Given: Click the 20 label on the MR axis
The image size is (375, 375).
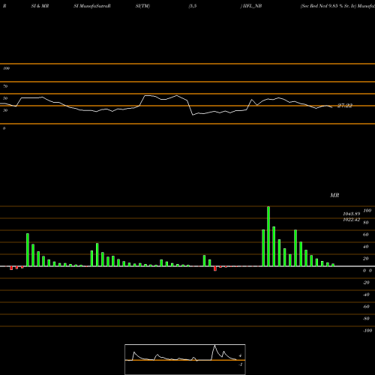Looking at the screenshot, I should coord(366,259).
